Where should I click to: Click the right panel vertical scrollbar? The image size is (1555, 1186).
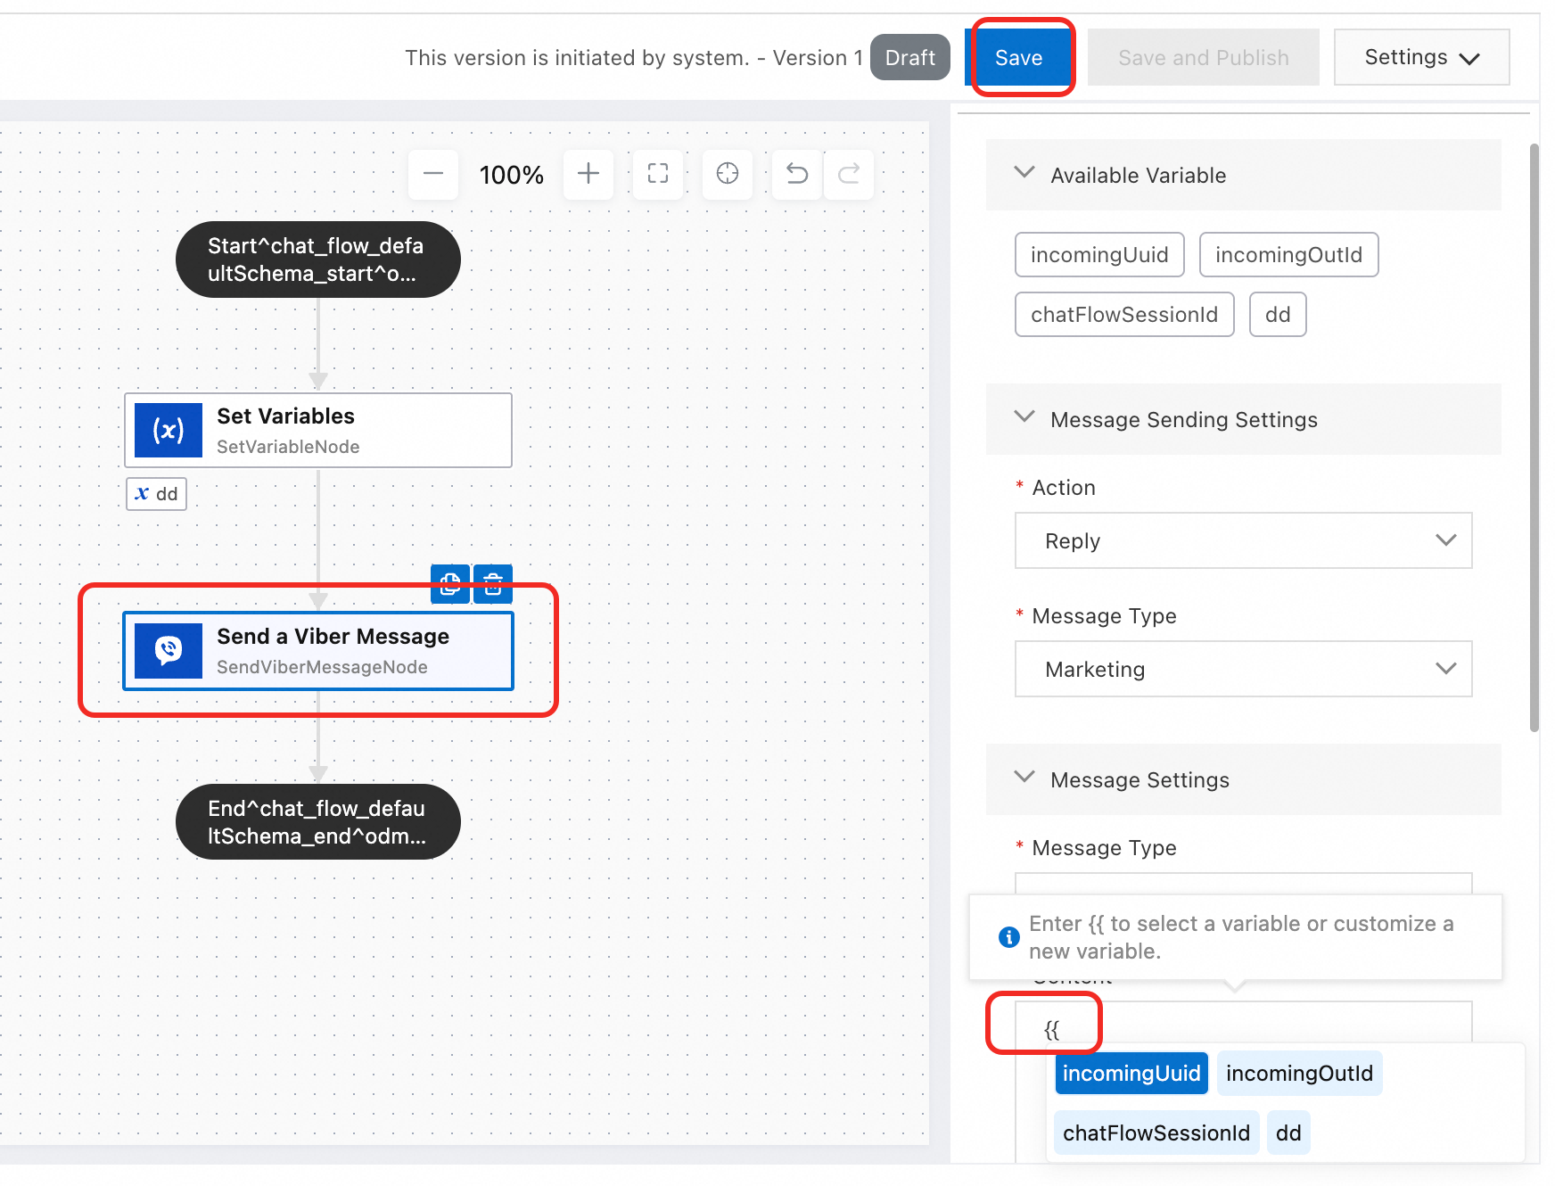tap(1534, 437)
